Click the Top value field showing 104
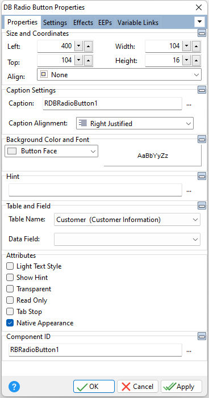The height and width of the screenshot is (398, 209). [56, 60]
